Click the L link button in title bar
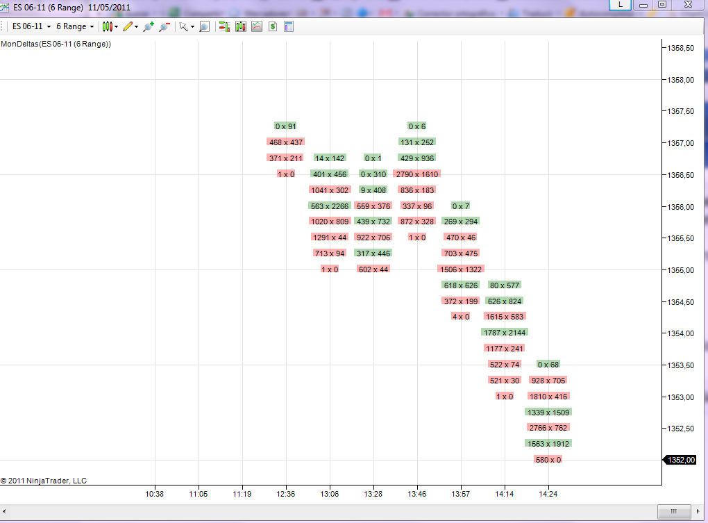708x523 pixels. (x=620, y=5)
